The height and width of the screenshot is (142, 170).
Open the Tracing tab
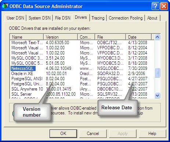(x=98, y=18)
